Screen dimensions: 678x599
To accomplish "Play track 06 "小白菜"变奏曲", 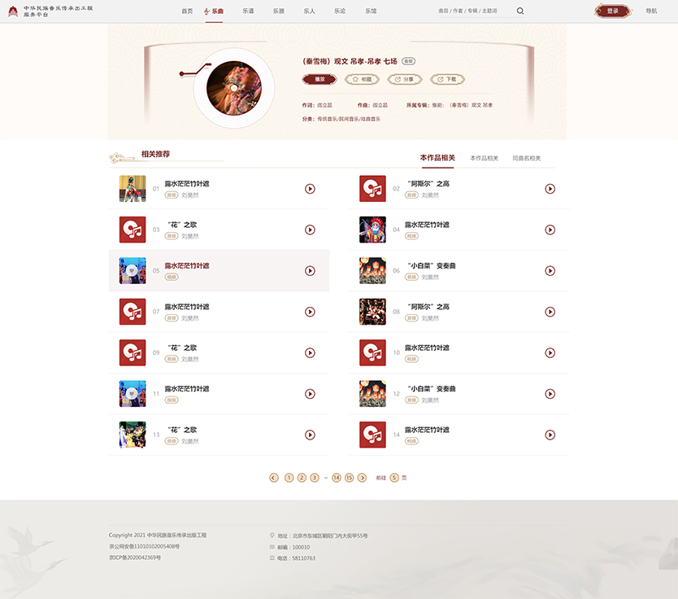I will 550,271.
